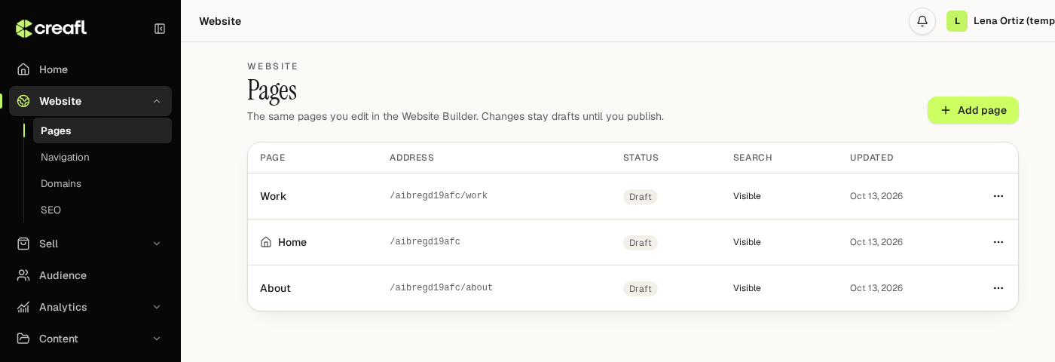1055x362 pixels.
Task: Click the UPDATED column header
Action: (872, 158)
